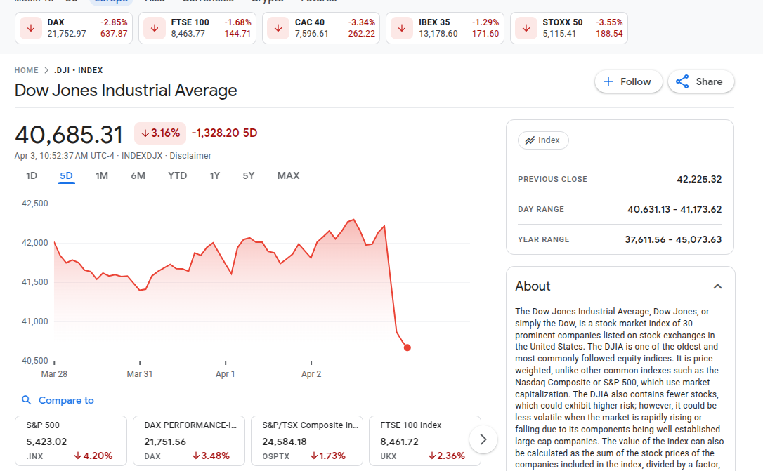Click the CAC 40 down-arrow icon
763x471 pixels.
coord(278,29)
